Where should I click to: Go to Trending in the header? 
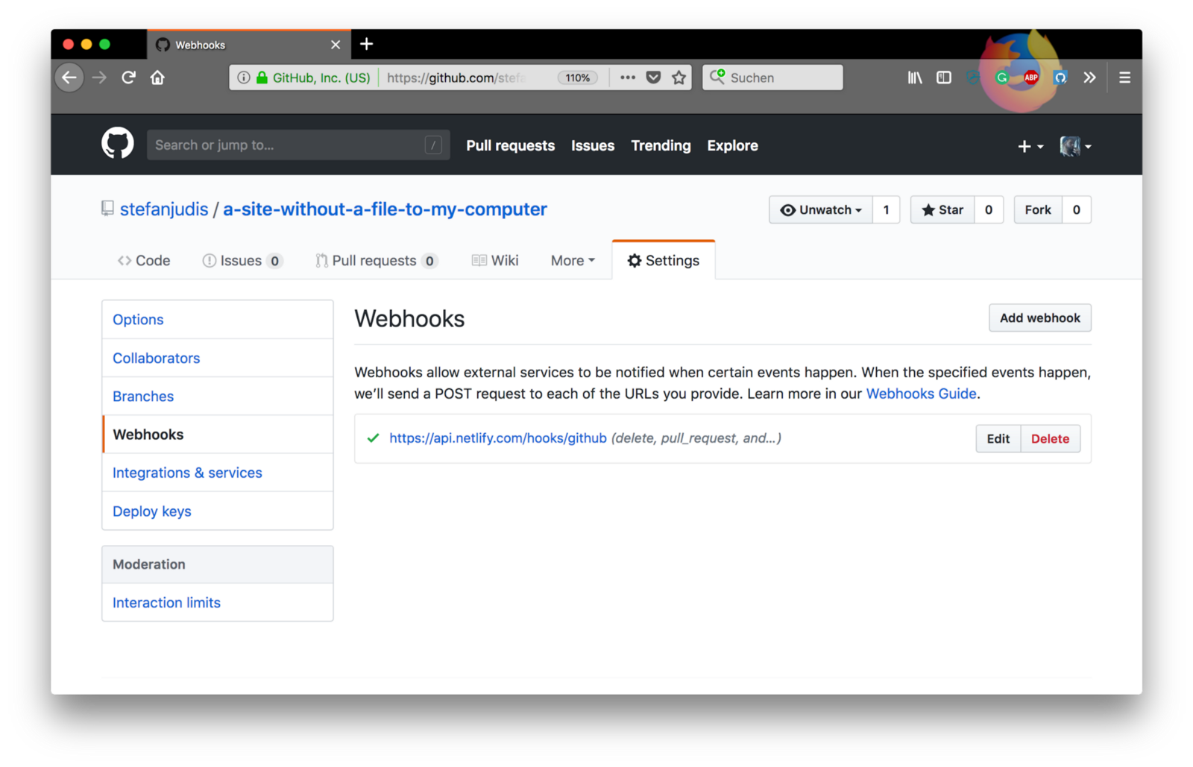click(661, 146)
